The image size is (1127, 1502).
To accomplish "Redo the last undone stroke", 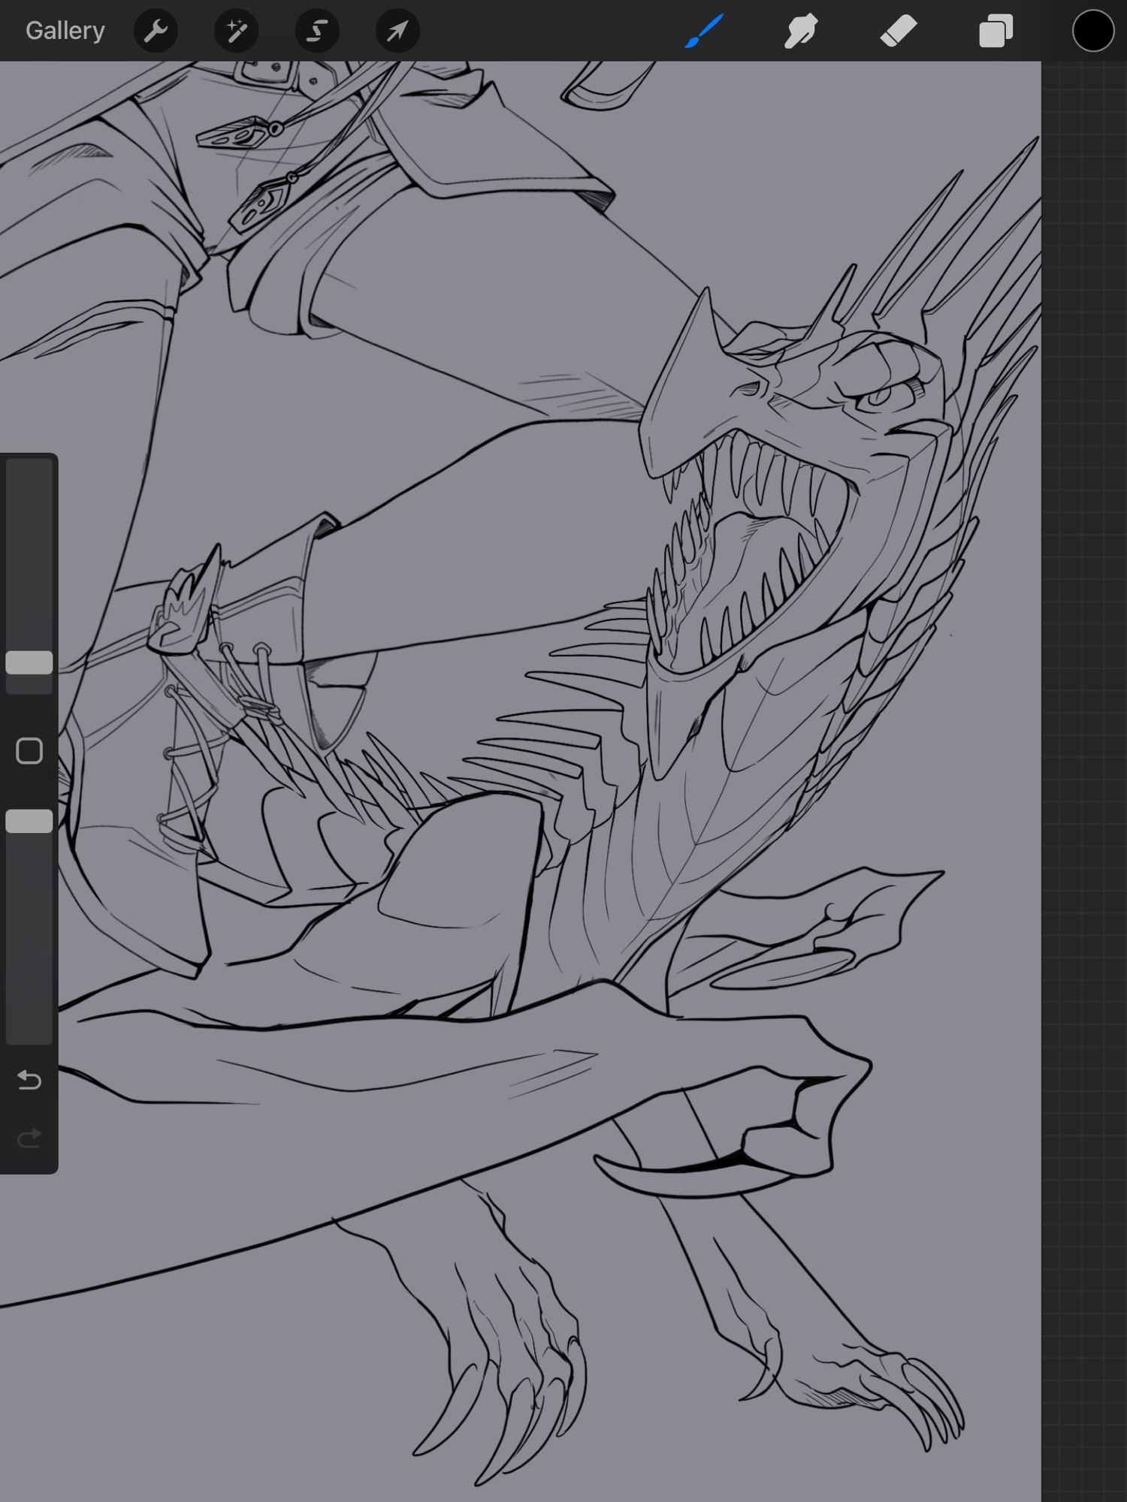I will (x=29, y=1139).
